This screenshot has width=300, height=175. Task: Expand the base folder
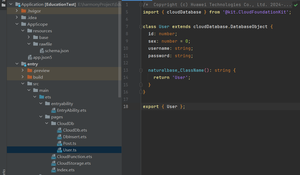(29, 37)
